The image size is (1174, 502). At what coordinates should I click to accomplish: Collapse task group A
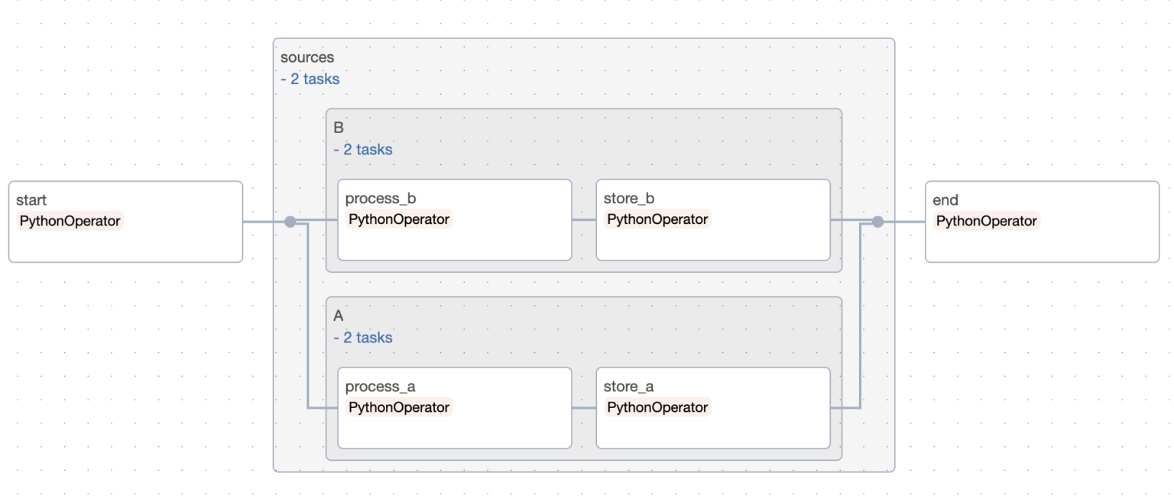(x=339, y=316)
